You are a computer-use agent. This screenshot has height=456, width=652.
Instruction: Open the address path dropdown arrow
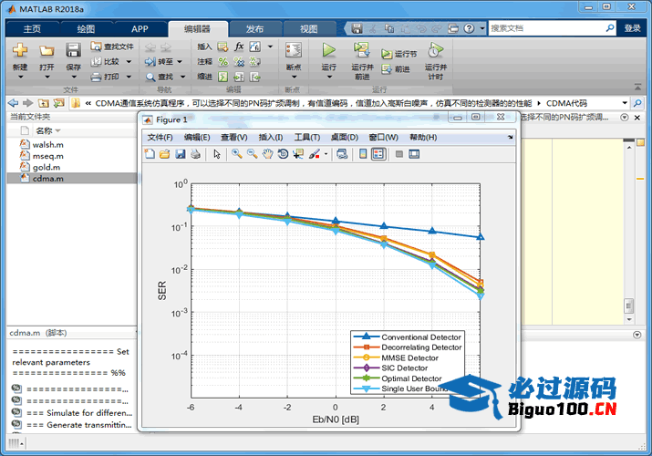[x=625, y=103]
